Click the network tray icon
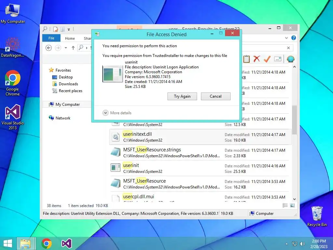This screenshot has width=333, height=250. point(295,244)
